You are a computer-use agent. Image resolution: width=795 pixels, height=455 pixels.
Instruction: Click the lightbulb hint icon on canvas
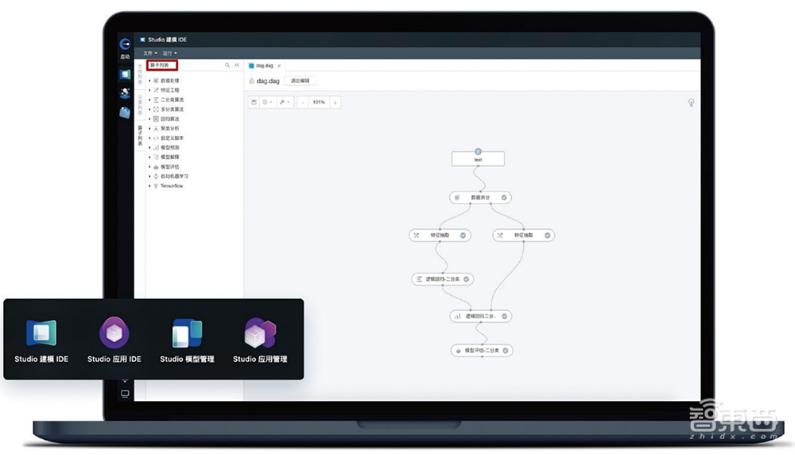[x=692, y=103]
